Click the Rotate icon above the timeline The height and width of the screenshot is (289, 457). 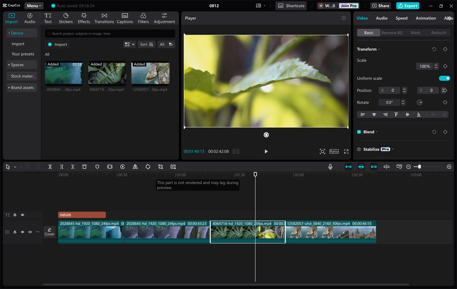click(148, 167)
